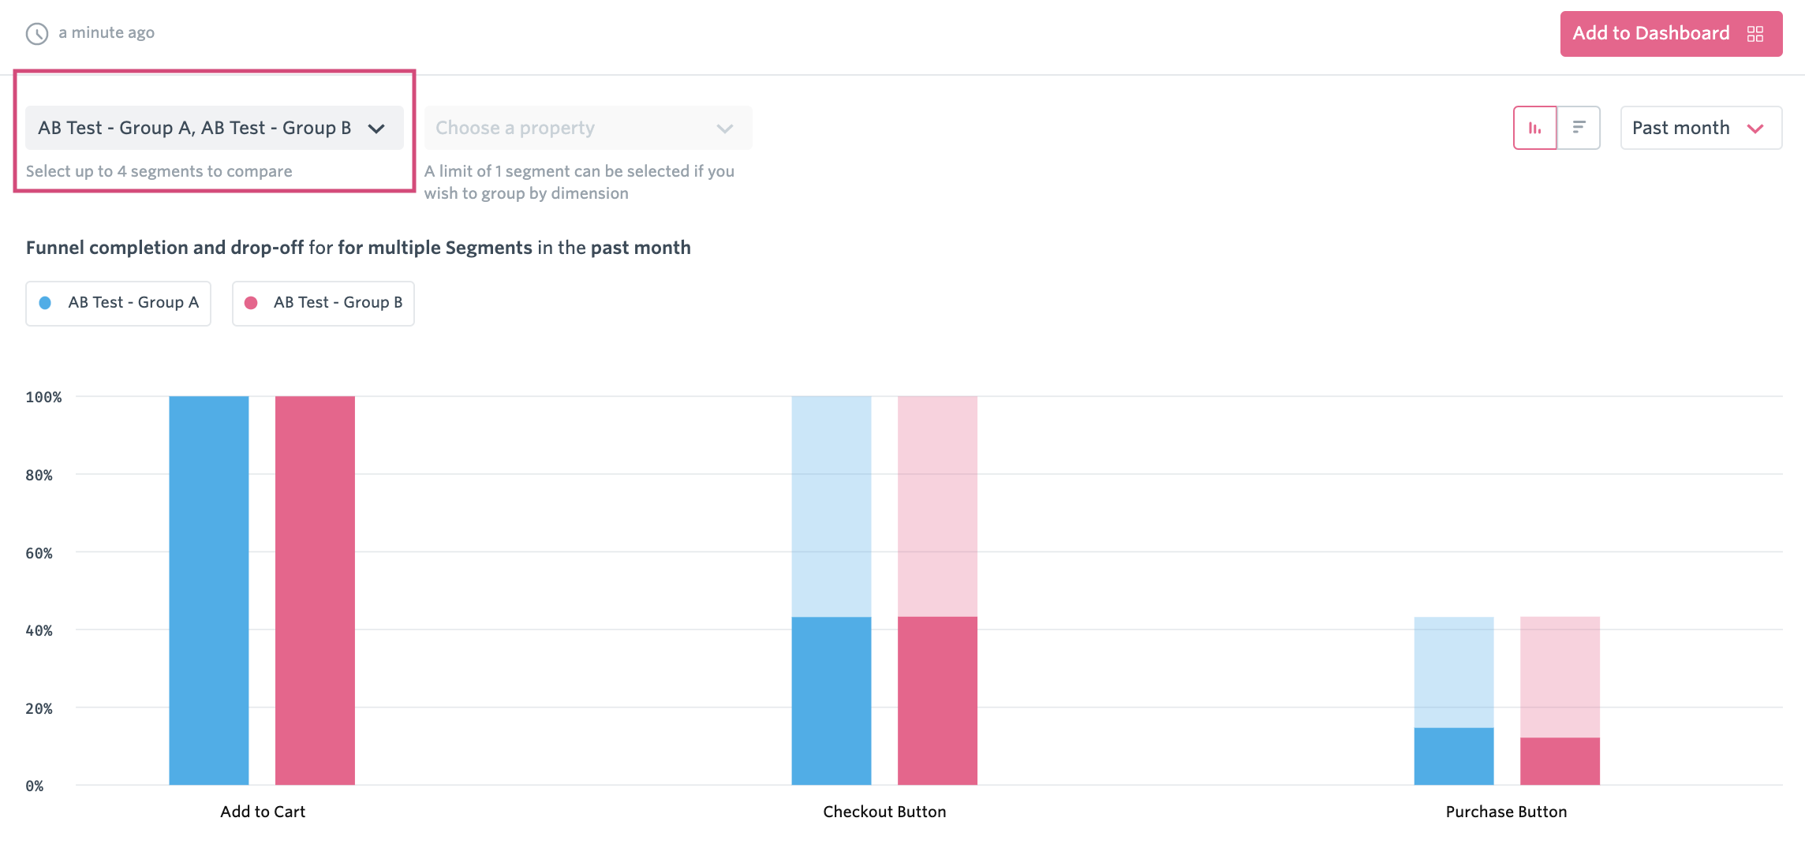Screen dimensions: 1805x844
Task: Click the pink dot for Group B legend
Action: (251, 303)
